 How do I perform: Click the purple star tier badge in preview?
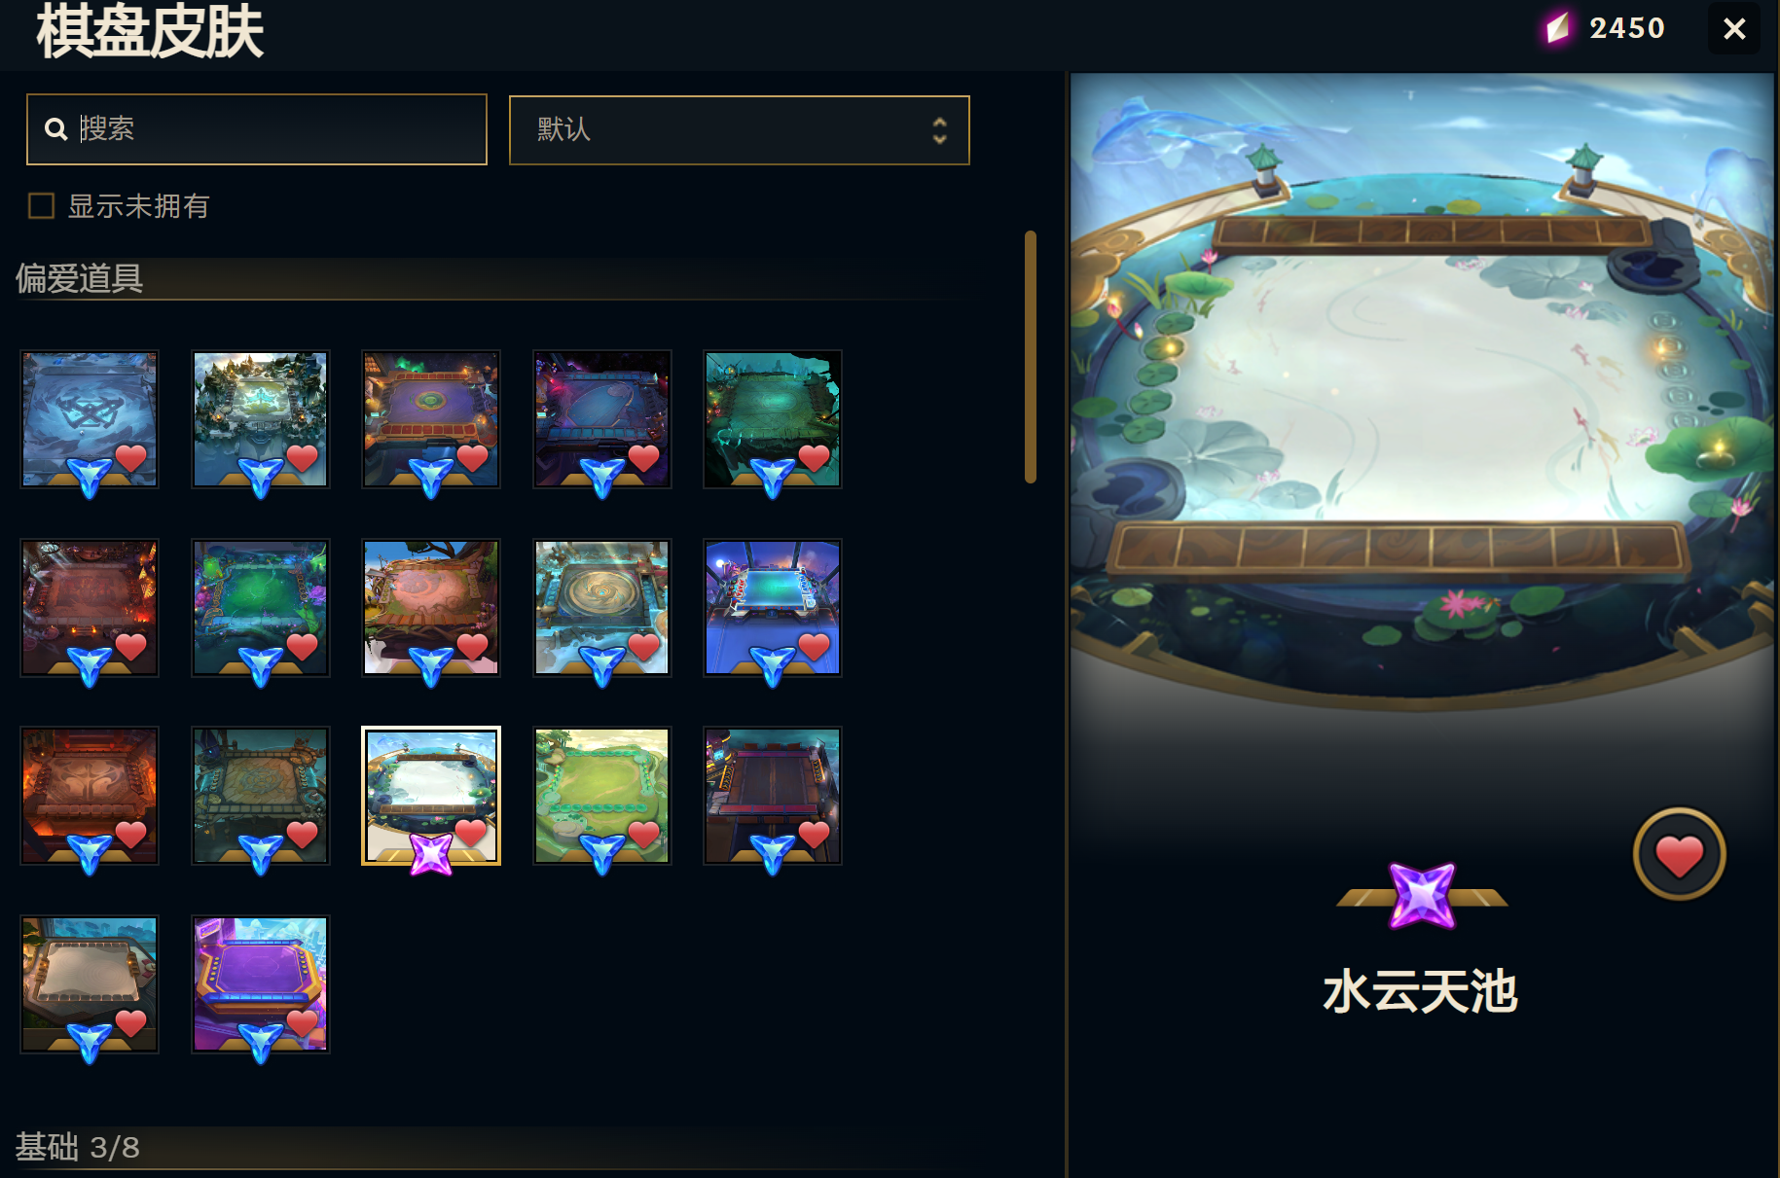point(1422,896)
